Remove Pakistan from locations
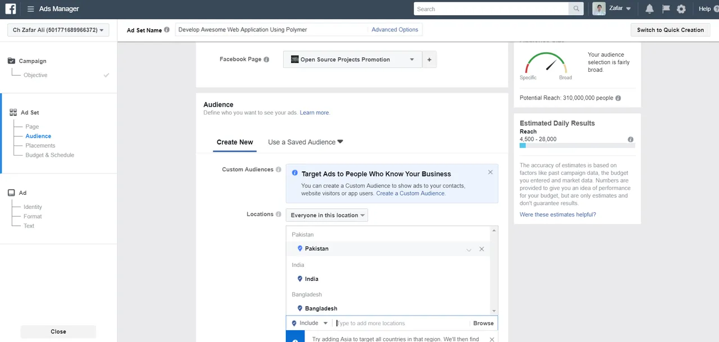Screen dimensions: 719x342 pyautogui.click(x=481, y=249)
